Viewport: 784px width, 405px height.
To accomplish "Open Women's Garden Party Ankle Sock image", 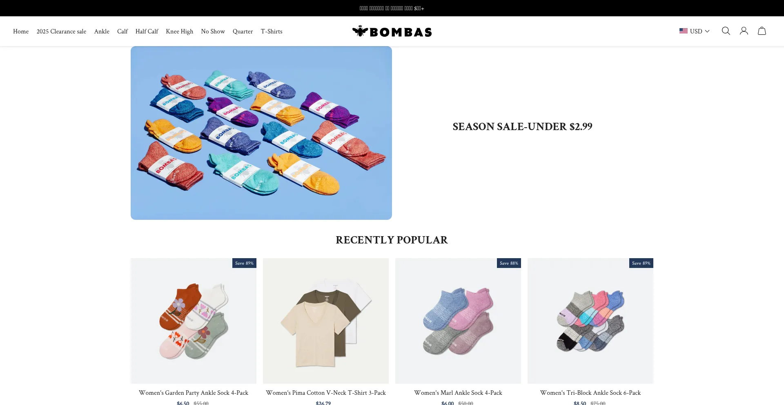I will tap(194, 321).
